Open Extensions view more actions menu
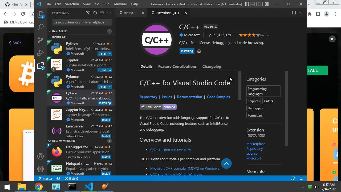 tap(109, 13)
